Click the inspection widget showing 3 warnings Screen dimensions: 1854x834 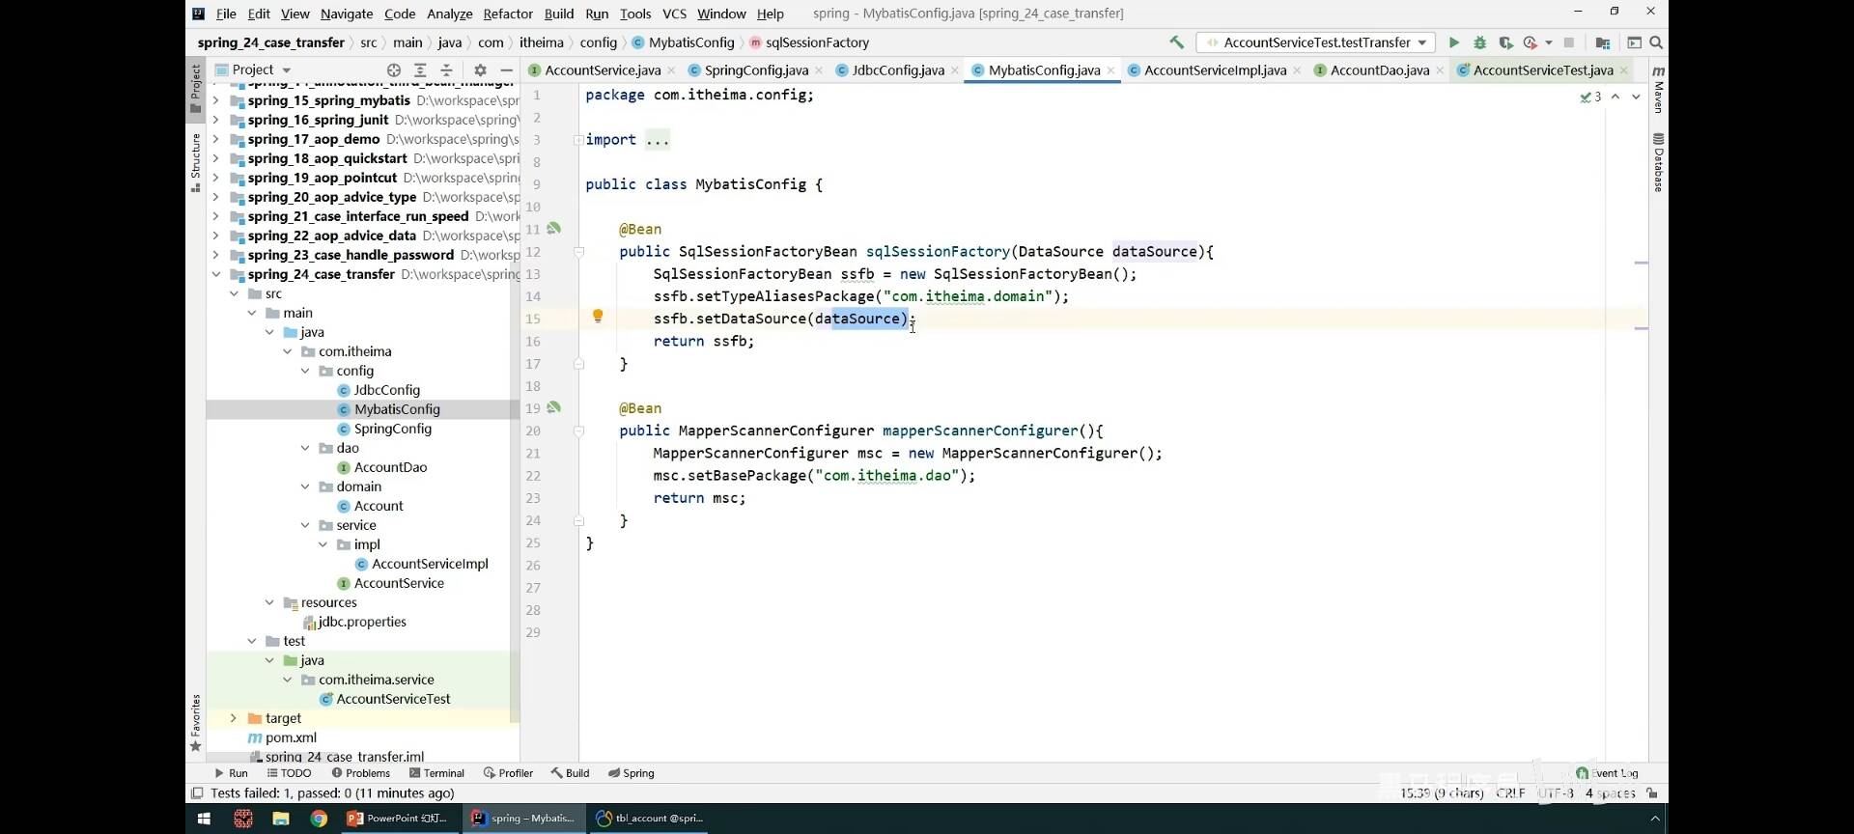click(x=1590, y=97)
